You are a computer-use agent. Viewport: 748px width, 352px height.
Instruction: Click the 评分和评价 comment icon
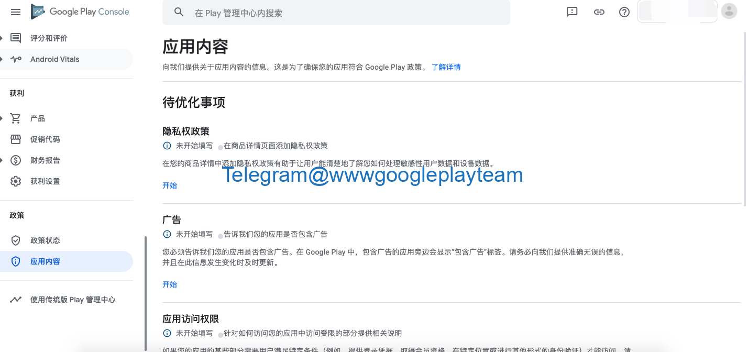[x=16, y=38]
